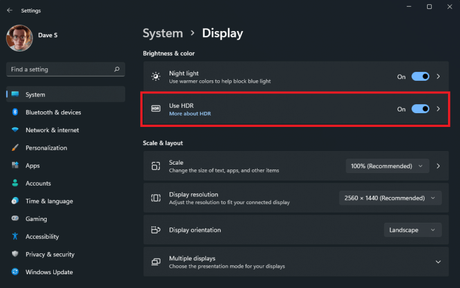Screen dimensions: 460x288
Task: Click the HDR icon beside Use HDR
Action: [156, 109]
